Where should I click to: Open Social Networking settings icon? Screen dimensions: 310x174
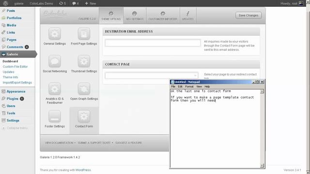click(x=55, y=61)
